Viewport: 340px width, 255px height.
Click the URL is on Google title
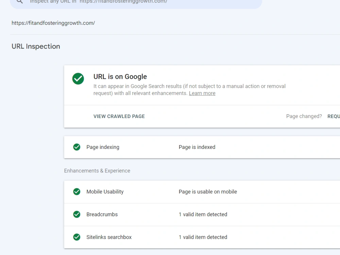[120, 77]
